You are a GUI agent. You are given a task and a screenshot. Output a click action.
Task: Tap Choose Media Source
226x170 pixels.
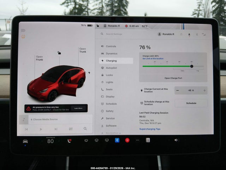tap(44, 119)
